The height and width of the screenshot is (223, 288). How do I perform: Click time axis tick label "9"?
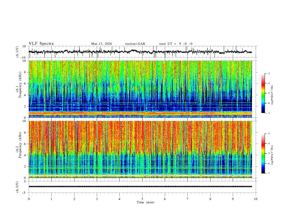click(x=233, y=199)
